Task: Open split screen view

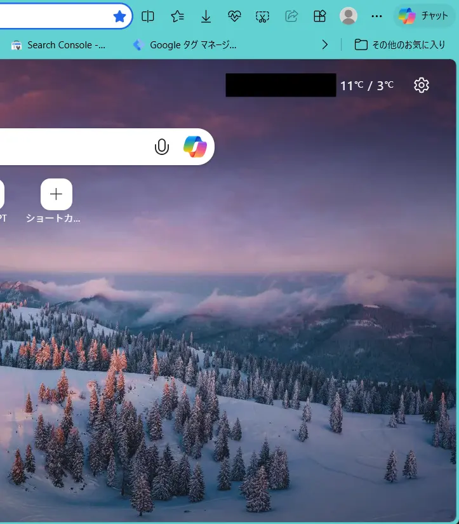Action: click(x=148, y=17)
